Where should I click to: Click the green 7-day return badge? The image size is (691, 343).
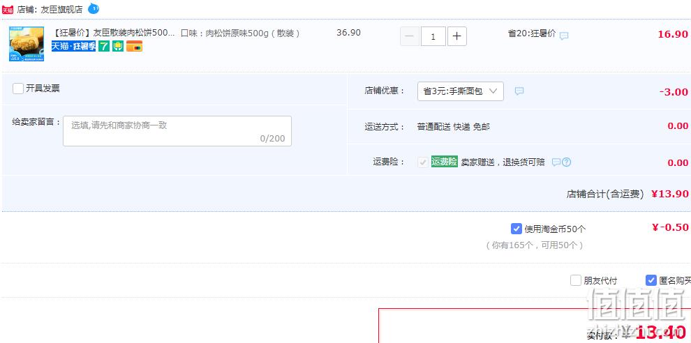pos(104,46)
